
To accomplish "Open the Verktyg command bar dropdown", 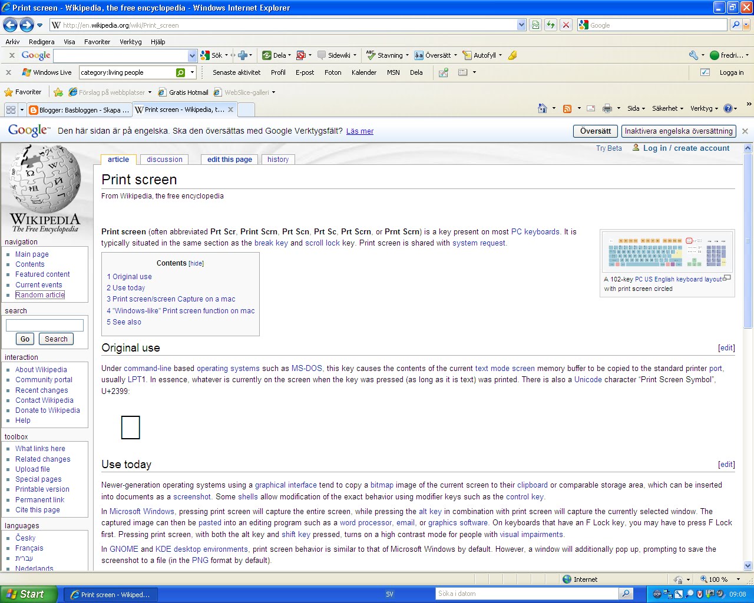I will coord(704,108).
